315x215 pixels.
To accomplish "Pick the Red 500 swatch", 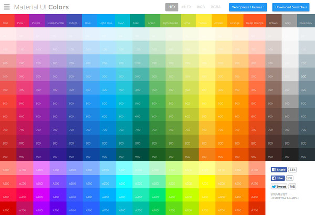I will click(8, 101).
